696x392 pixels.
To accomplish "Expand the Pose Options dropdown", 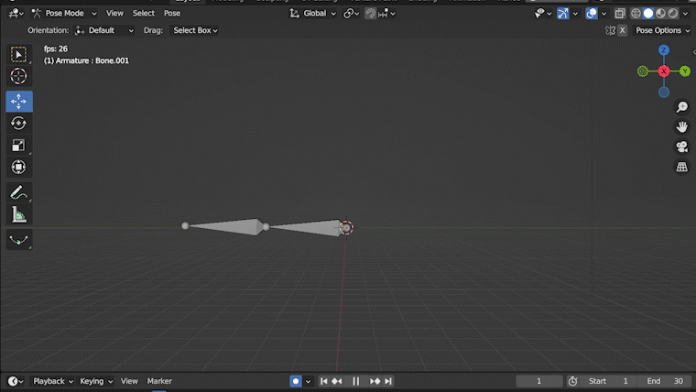I will click(x=662, y=30).
